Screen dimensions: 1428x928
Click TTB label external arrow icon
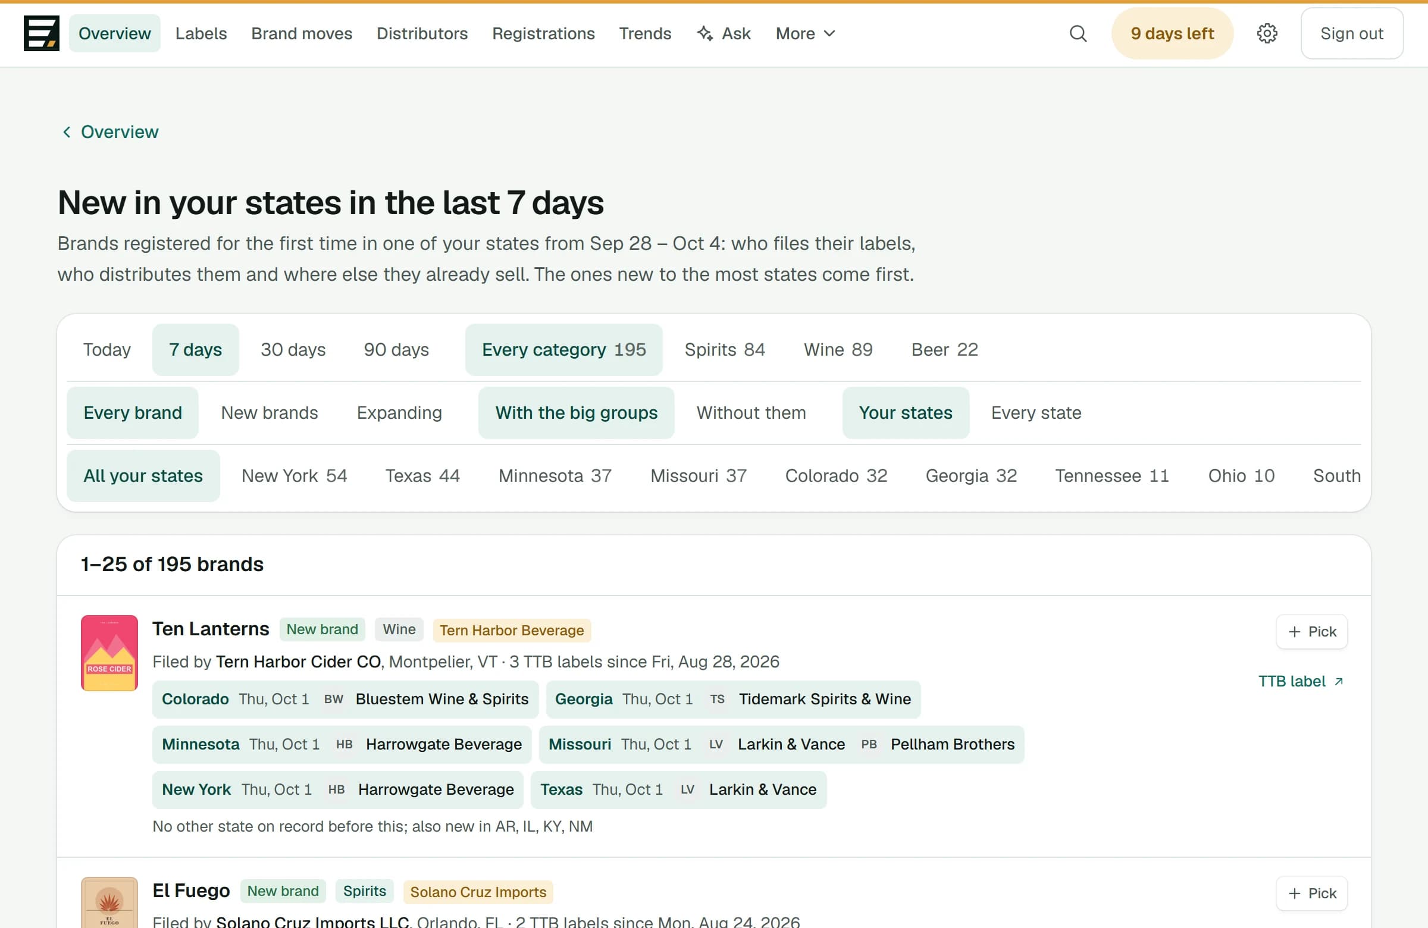1339,682
